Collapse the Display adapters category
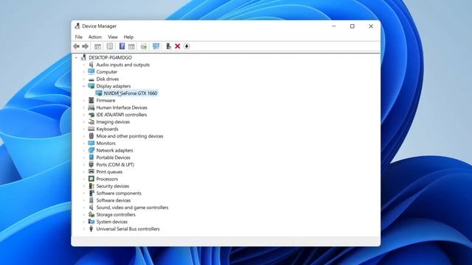 tap(83, 86)
